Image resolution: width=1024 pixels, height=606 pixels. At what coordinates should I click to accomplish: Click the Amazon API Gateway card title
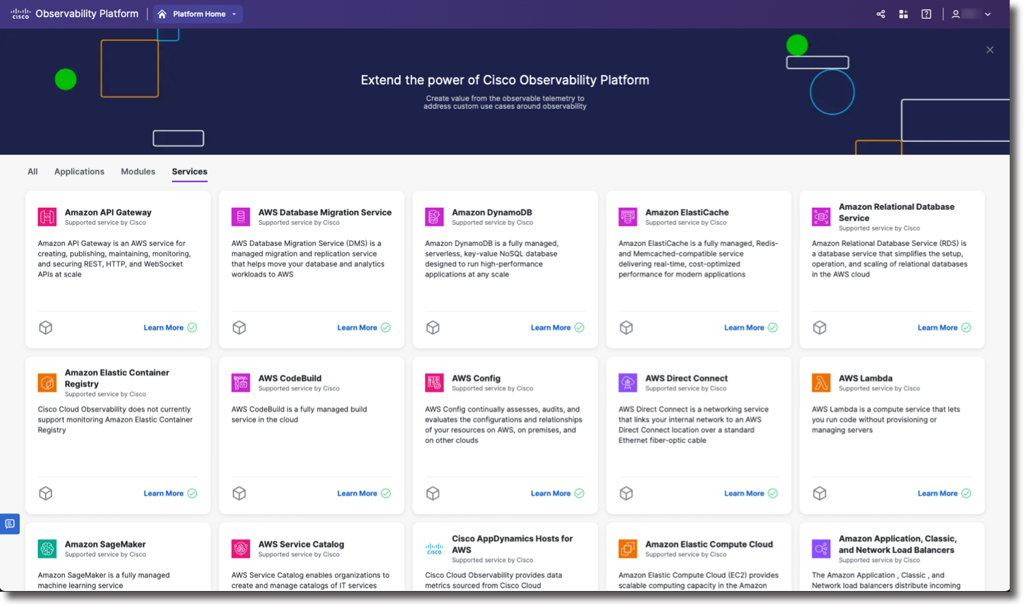(108, 213)
